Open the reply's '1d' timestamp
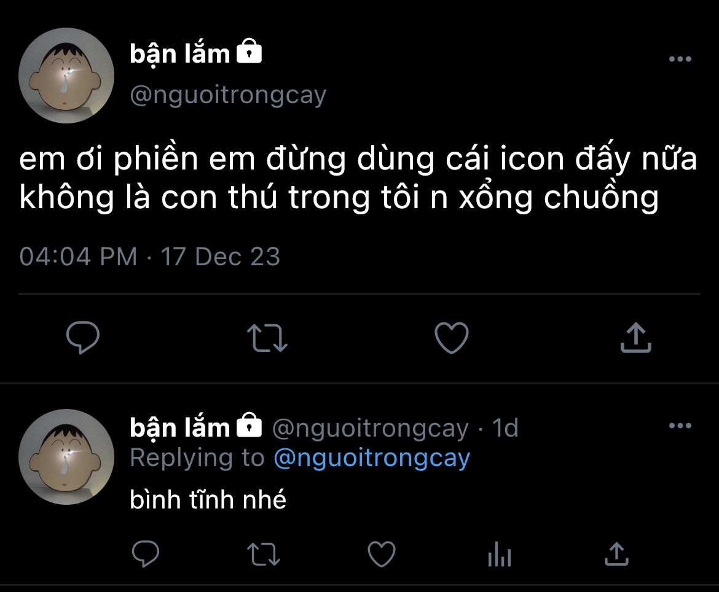719x592 pixels. [505, 428]
